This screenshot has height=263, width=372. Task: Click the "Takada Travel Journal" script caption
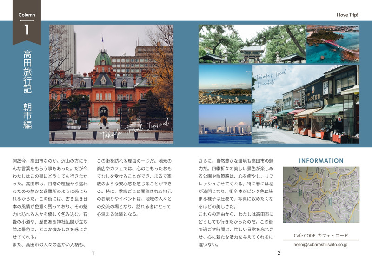pyautogui.click(x=135, y=129)
